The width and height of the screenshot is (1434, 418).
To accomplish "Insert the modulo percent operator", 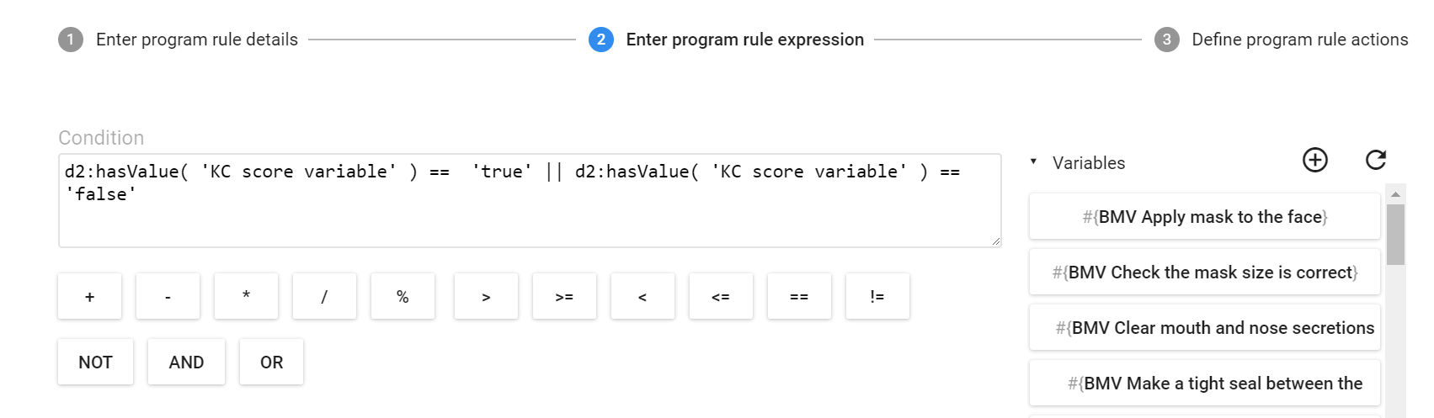I will pos(402,296).
